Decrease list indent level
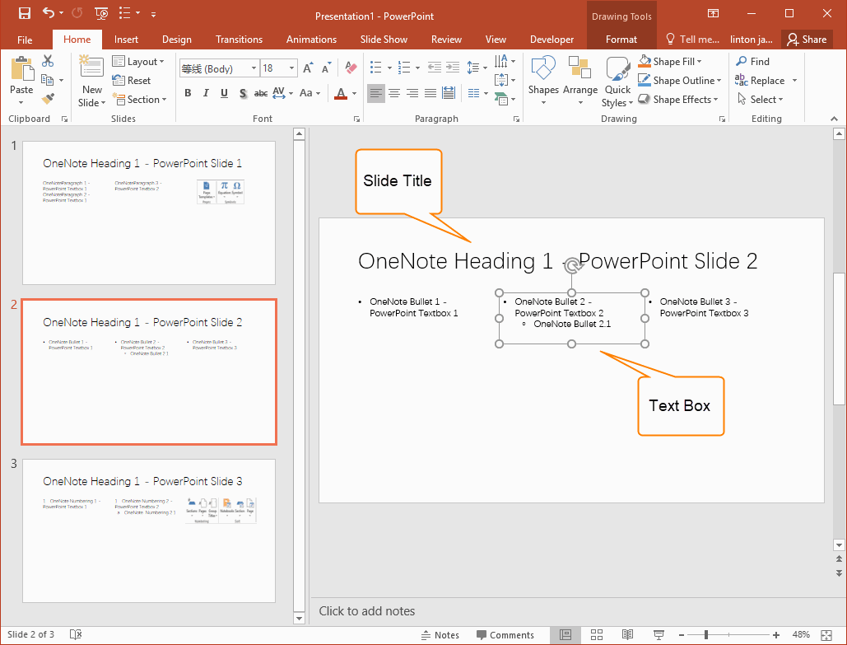847x645 pixels. 435,68
